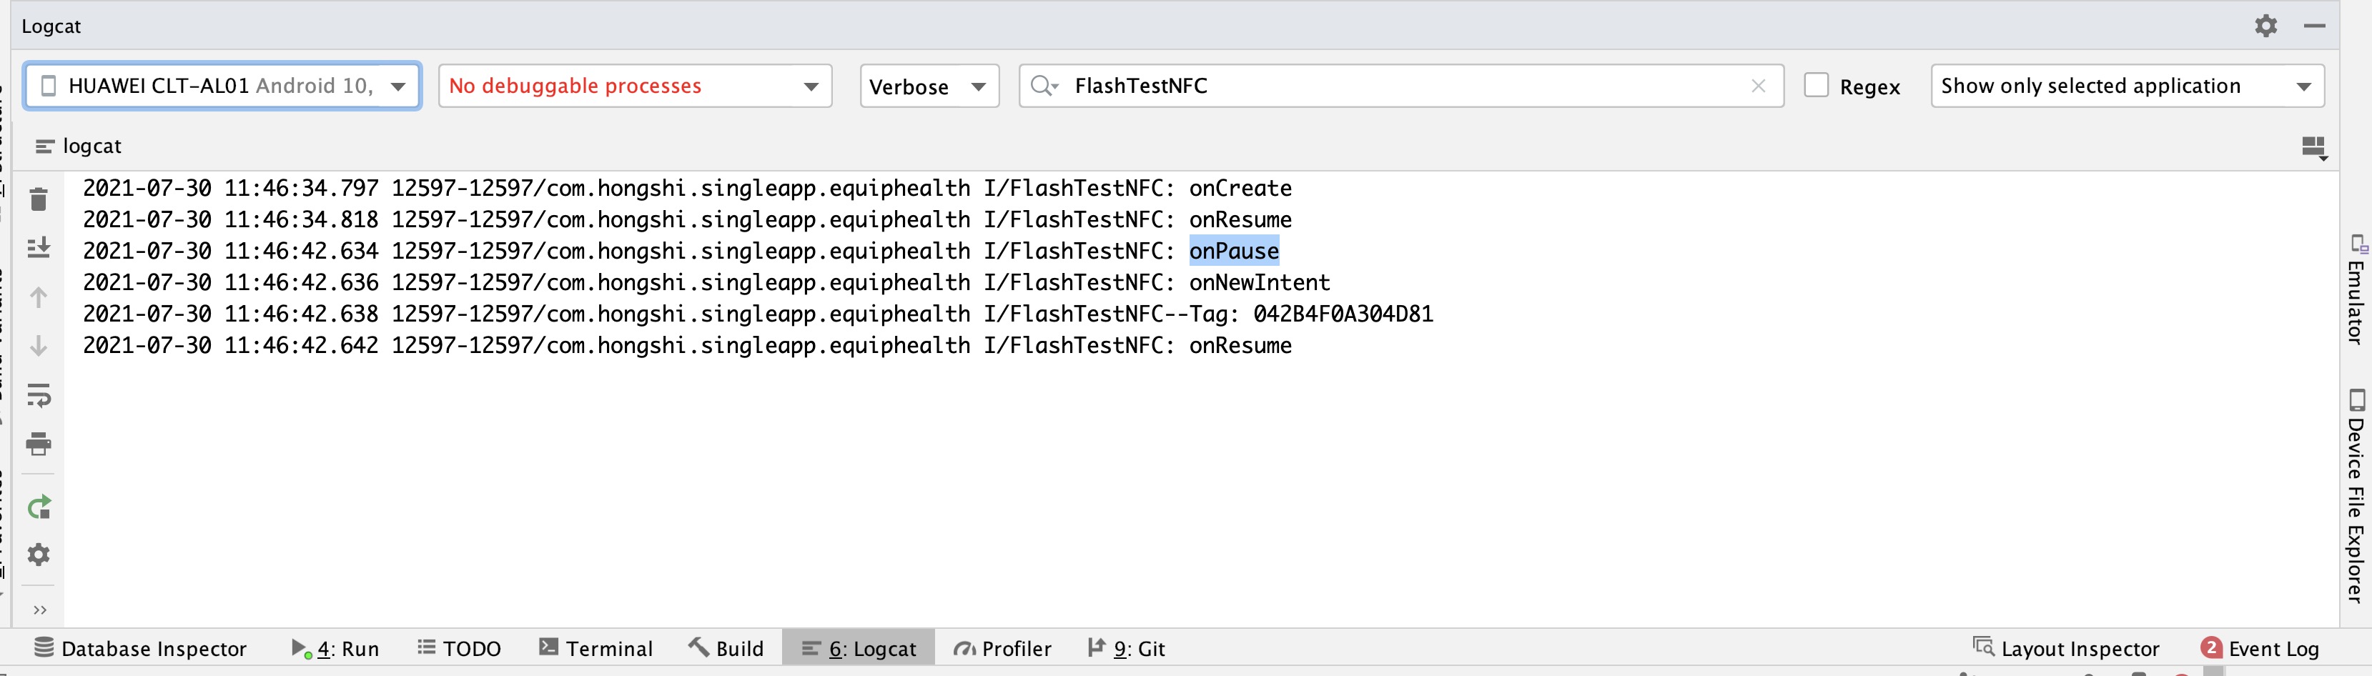Click the scroll to end icon

[39, 248]
